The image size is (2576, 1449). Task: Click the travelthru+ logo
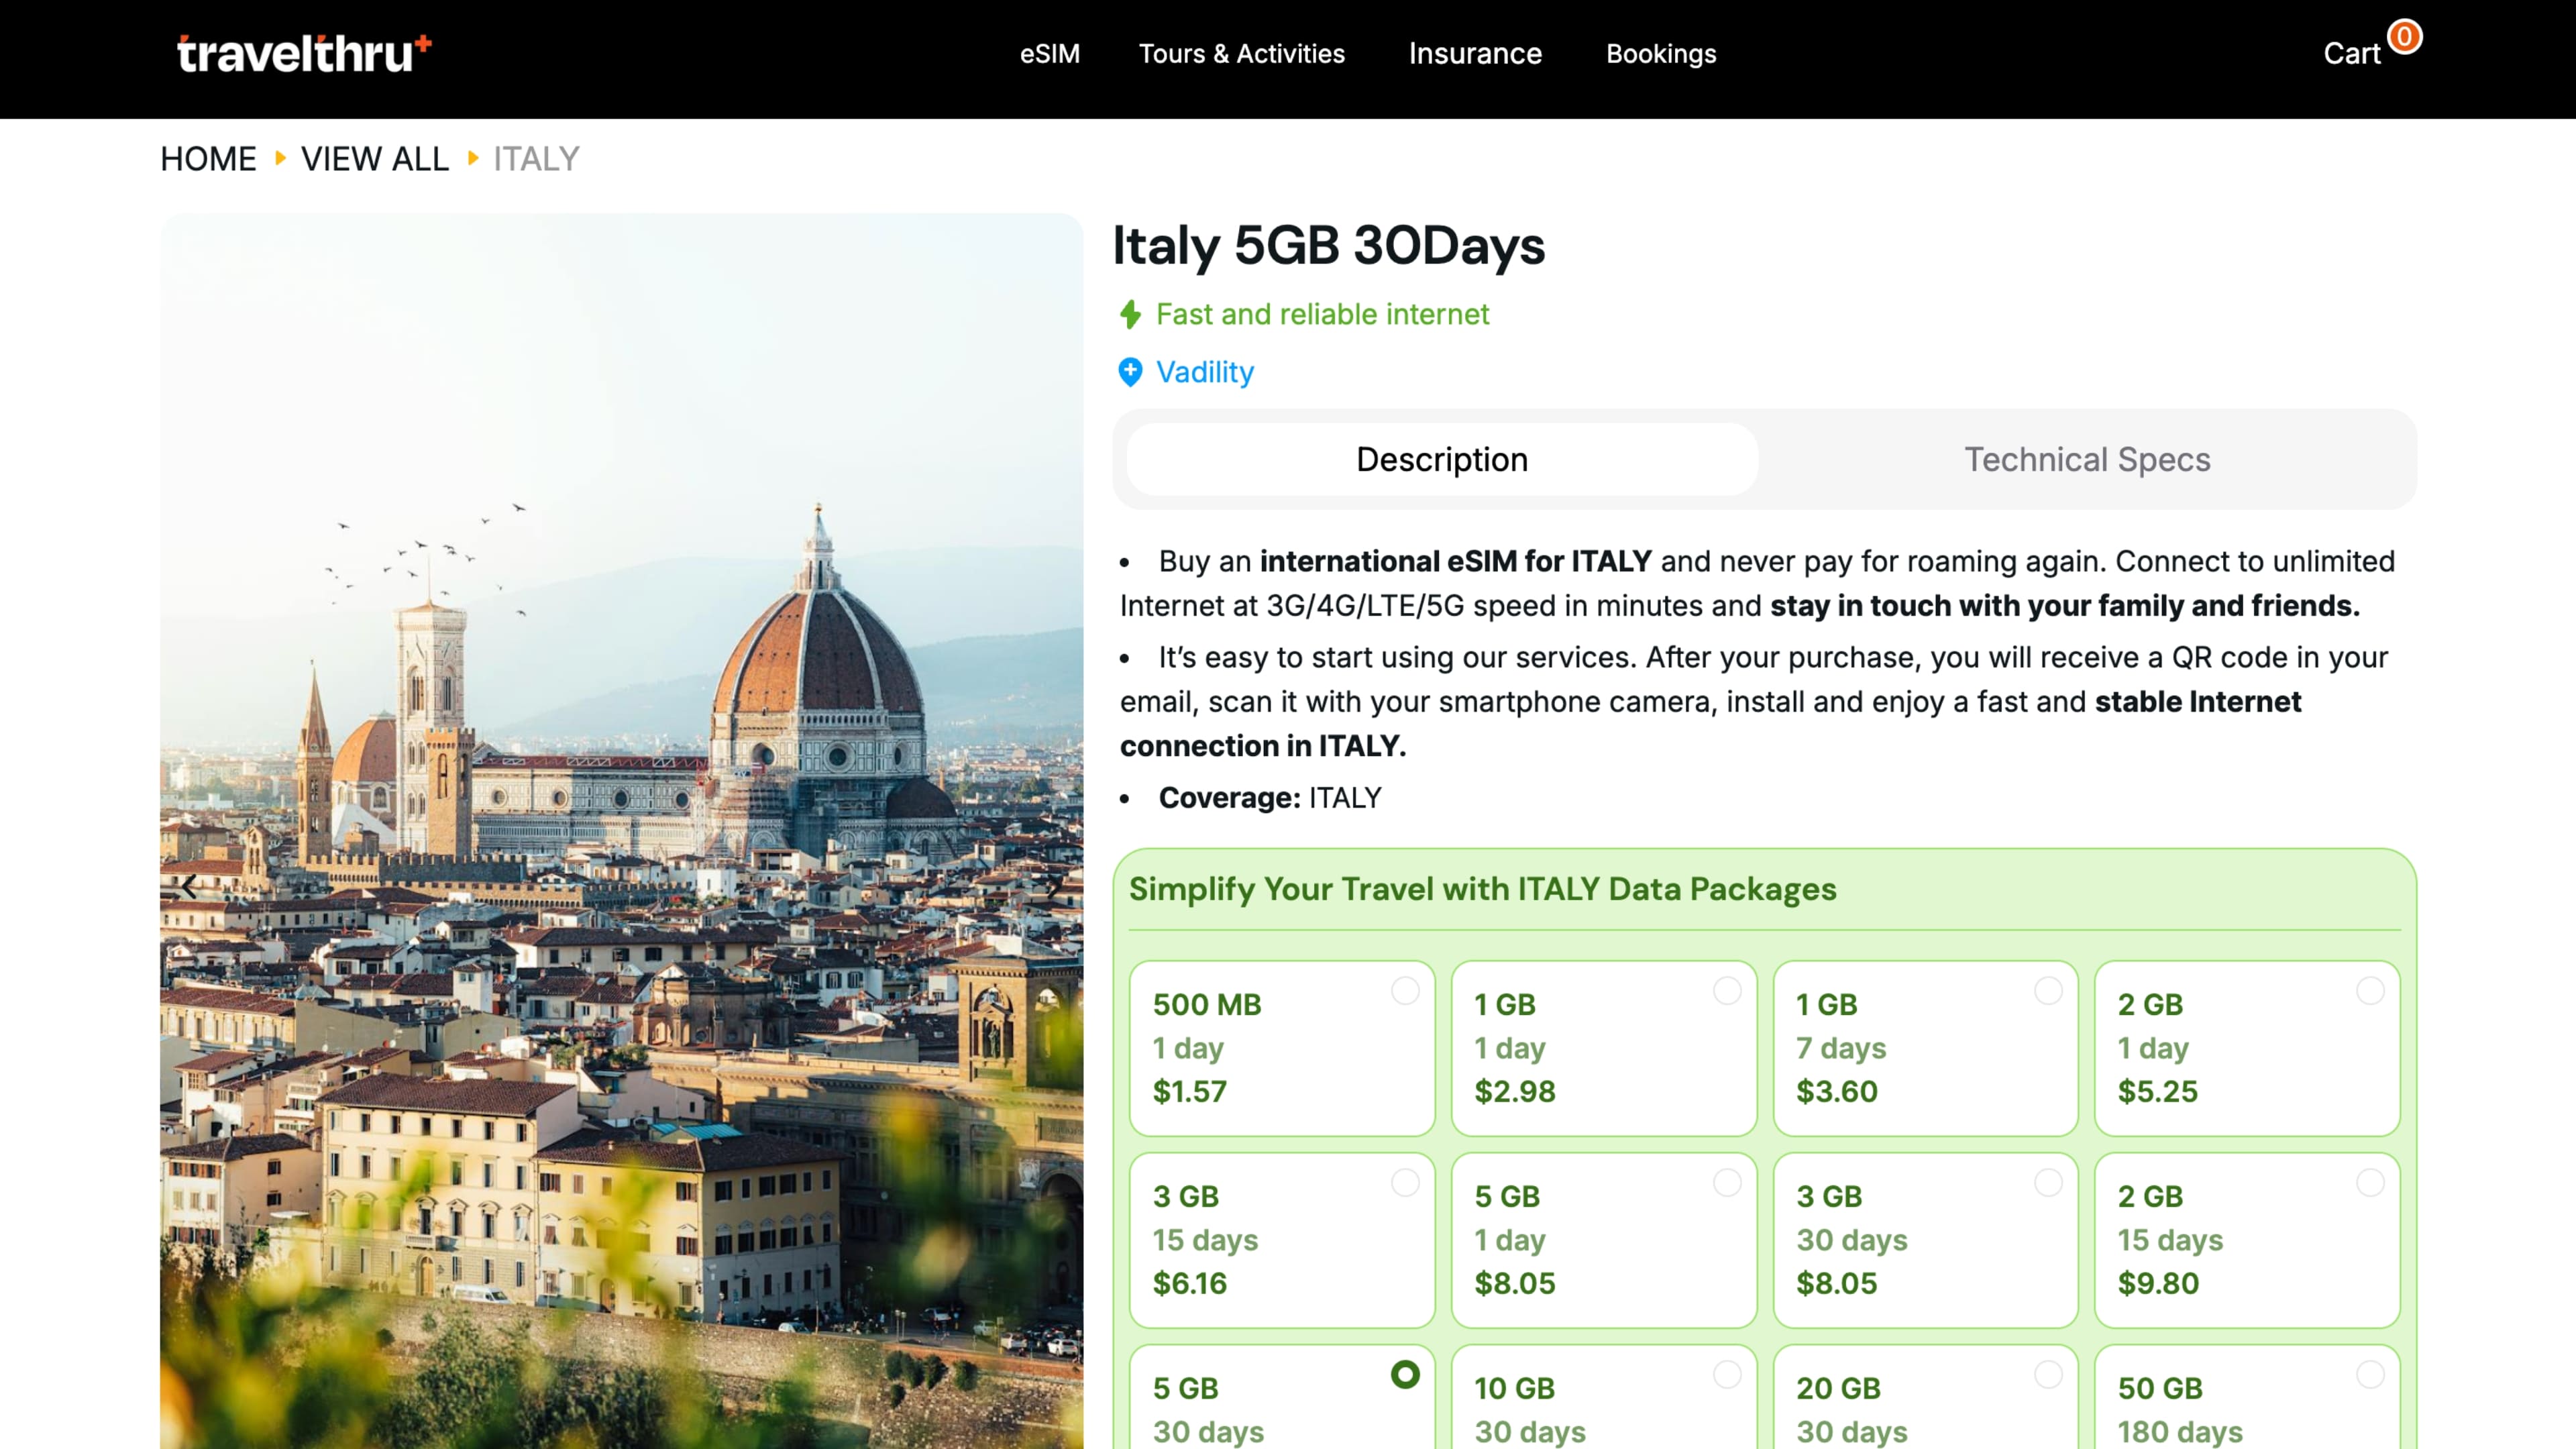coord(303,54)
